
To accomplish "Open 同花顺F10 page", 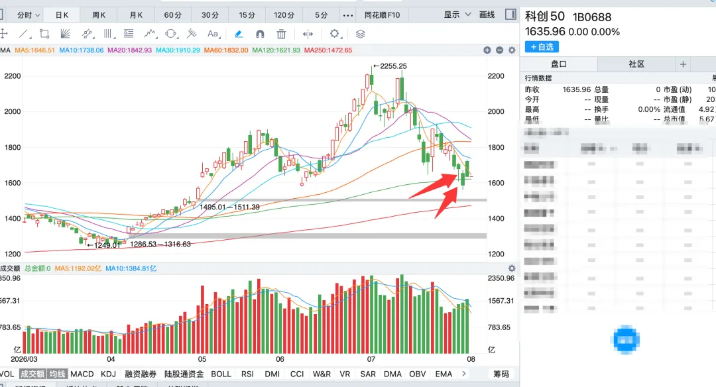I will 383,15.
